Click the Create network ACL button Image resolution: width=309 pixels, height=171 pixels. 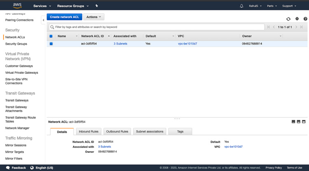[x=64, y=17]
